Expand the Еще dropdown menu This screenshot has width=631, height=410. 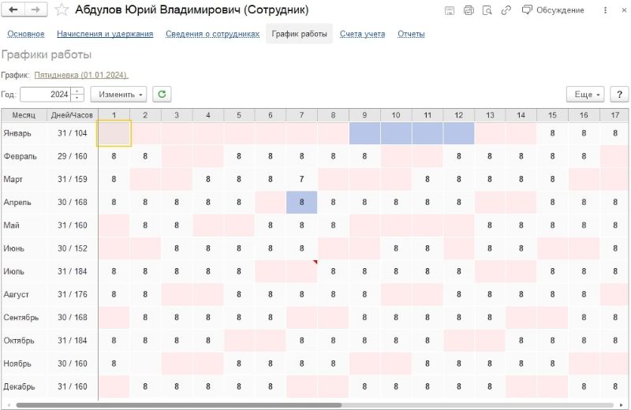tap(585, 94)
